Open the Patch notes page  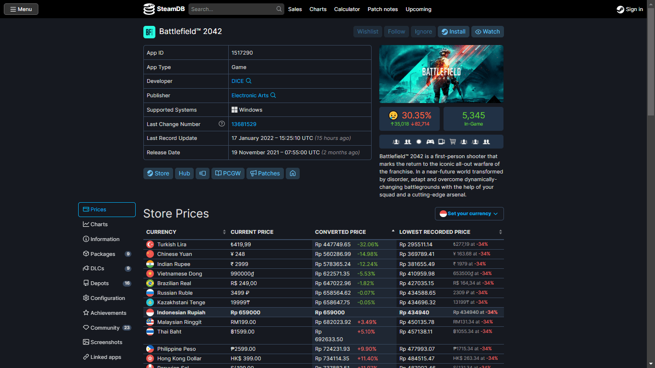tap(383, 9)
